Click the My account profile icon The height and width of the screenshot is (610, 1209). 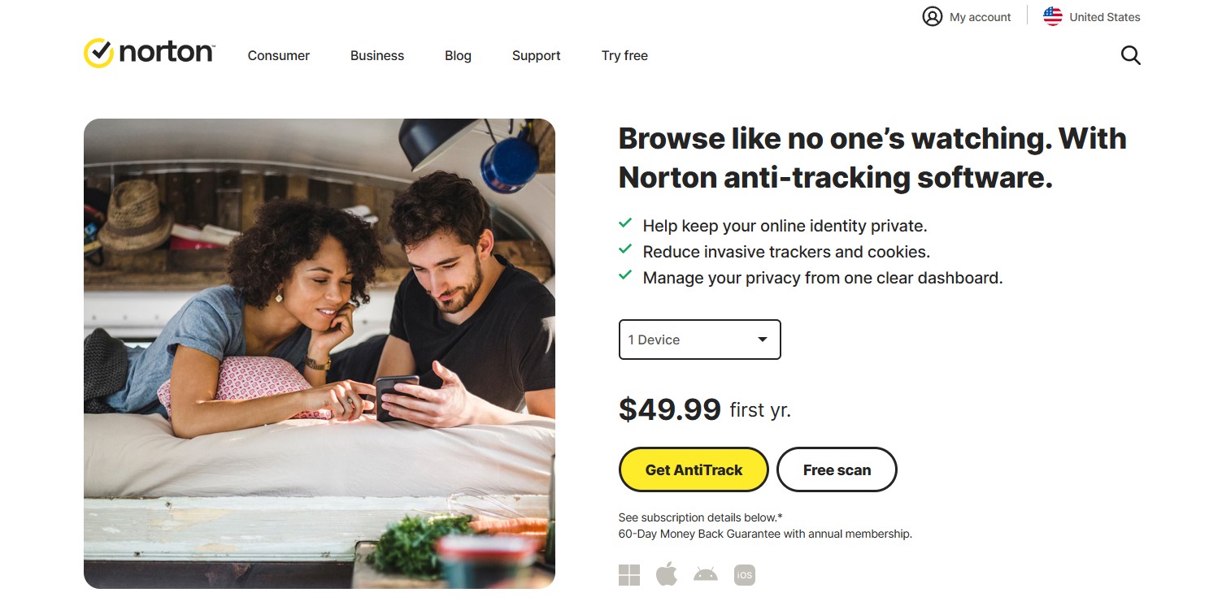[x=932, y=16]
